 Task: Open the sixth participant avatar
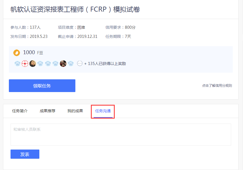pos(55,64)
